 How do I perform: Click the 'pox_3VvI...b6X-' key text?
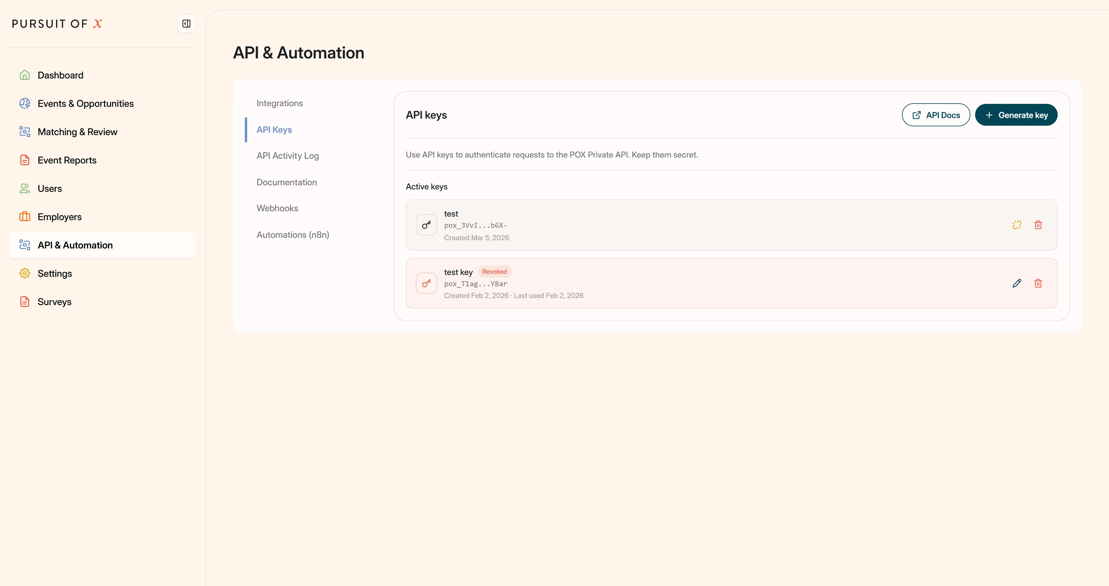[475, 225]
